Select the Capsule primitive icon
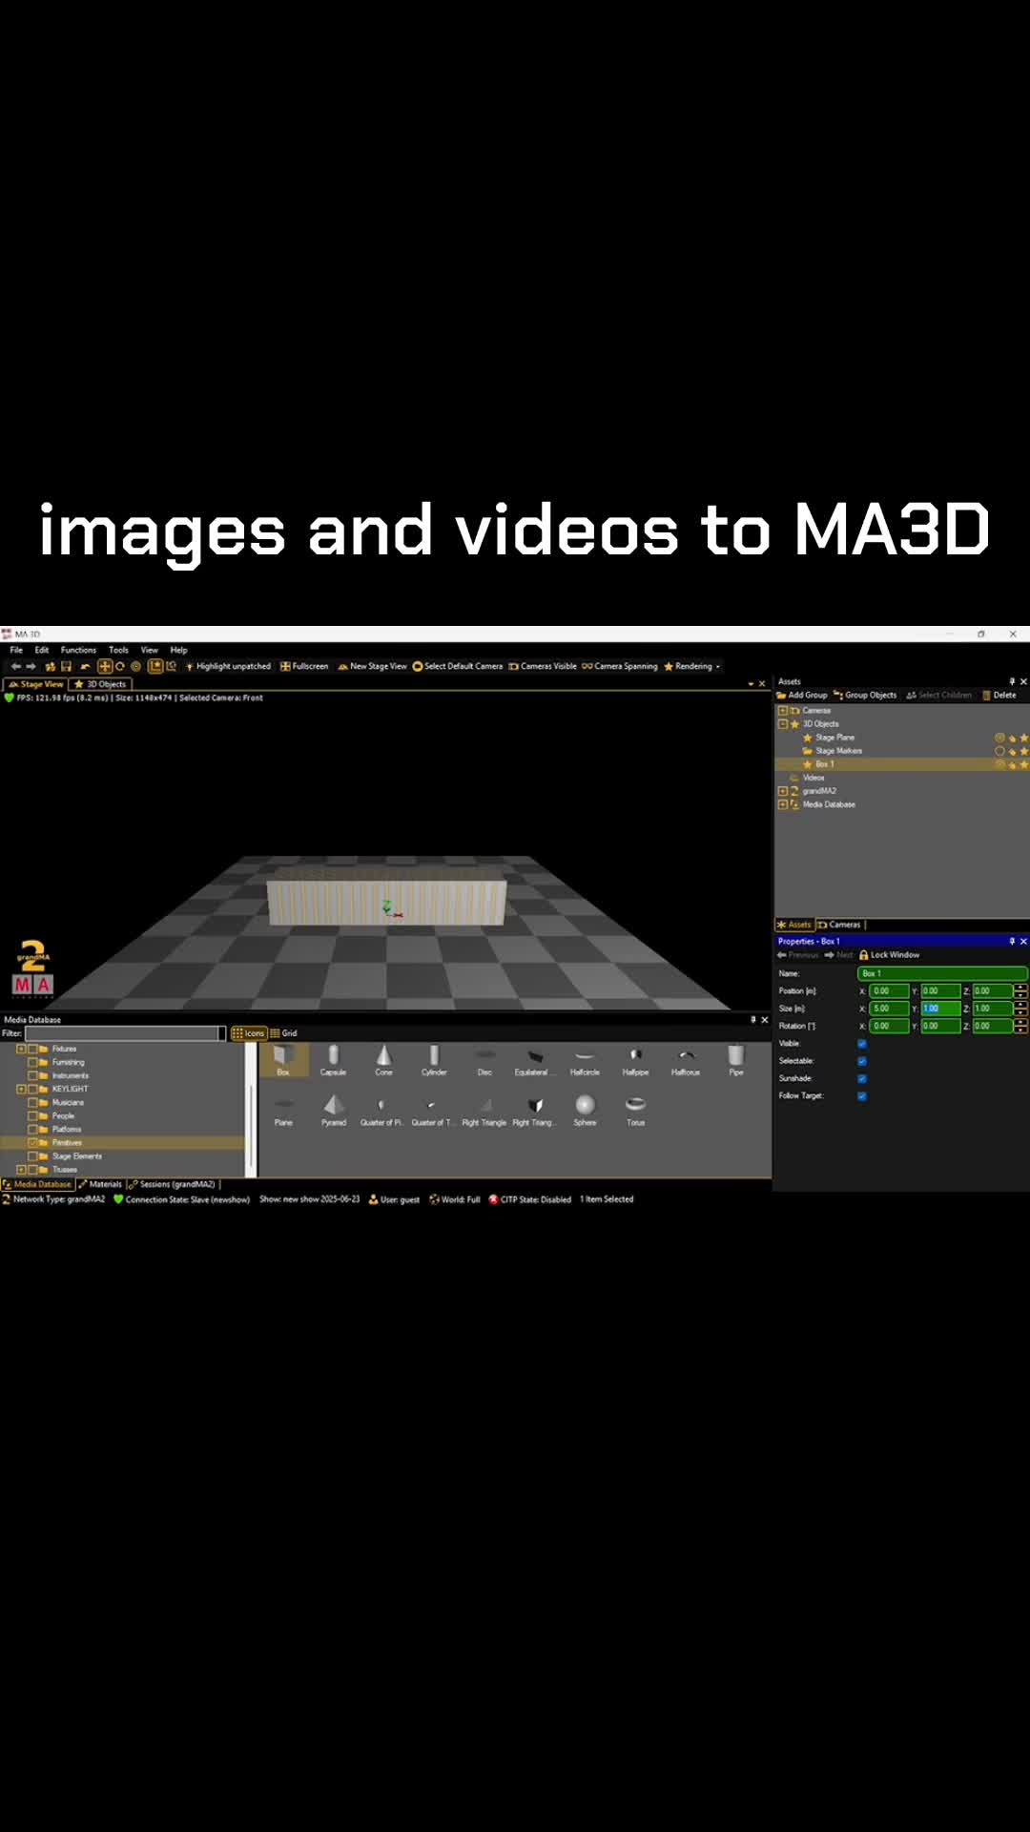The width and height of the screenshot is (1030, 1832). point(333,1060)
